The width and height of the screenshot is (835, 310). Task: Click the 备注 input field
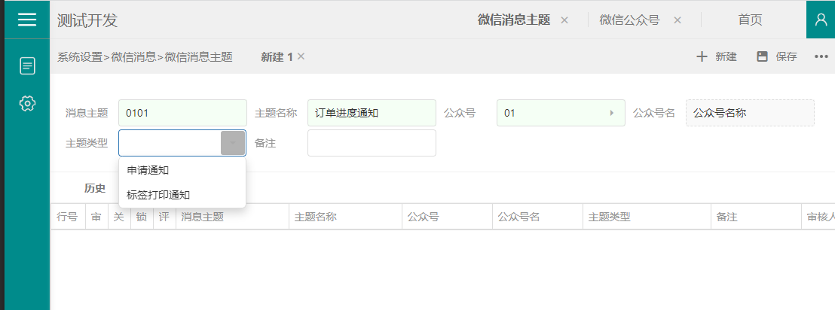[x=372, y=143]
